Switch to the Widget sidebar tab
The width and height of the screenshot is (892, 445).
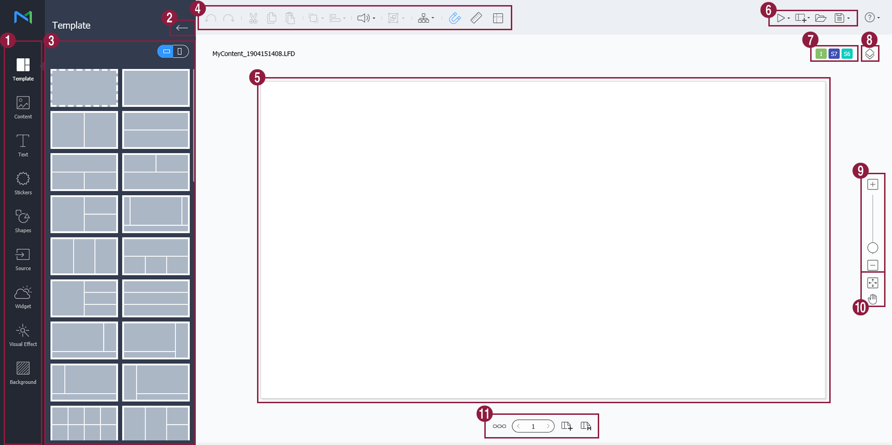pos(23,297)
